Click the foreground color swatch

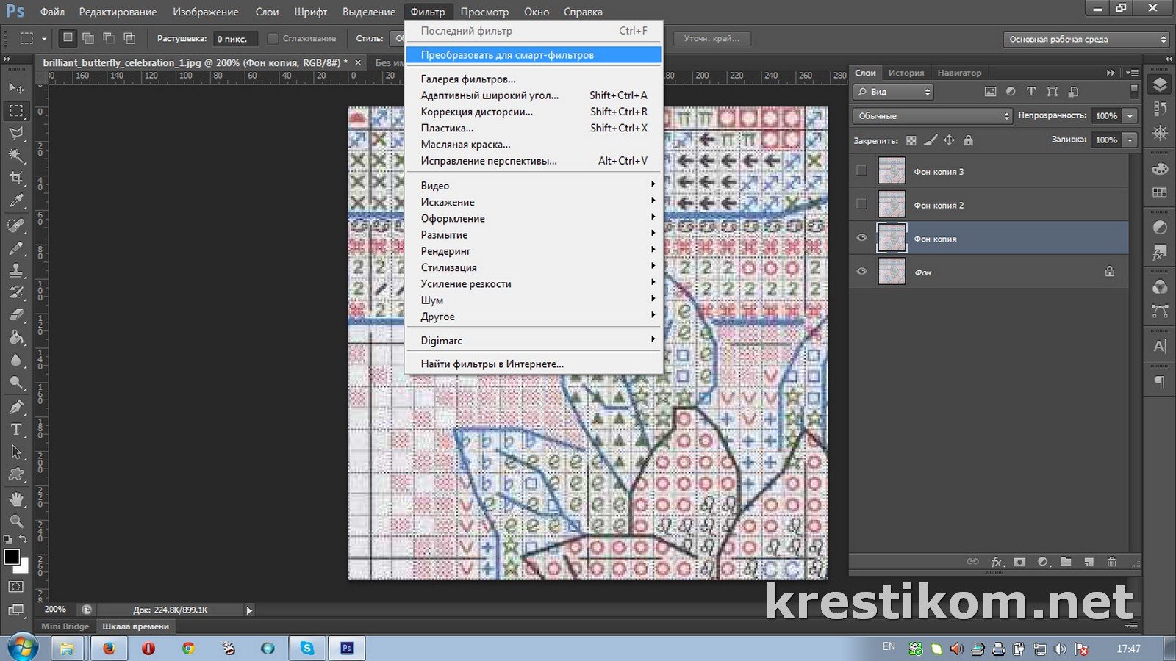12,557
